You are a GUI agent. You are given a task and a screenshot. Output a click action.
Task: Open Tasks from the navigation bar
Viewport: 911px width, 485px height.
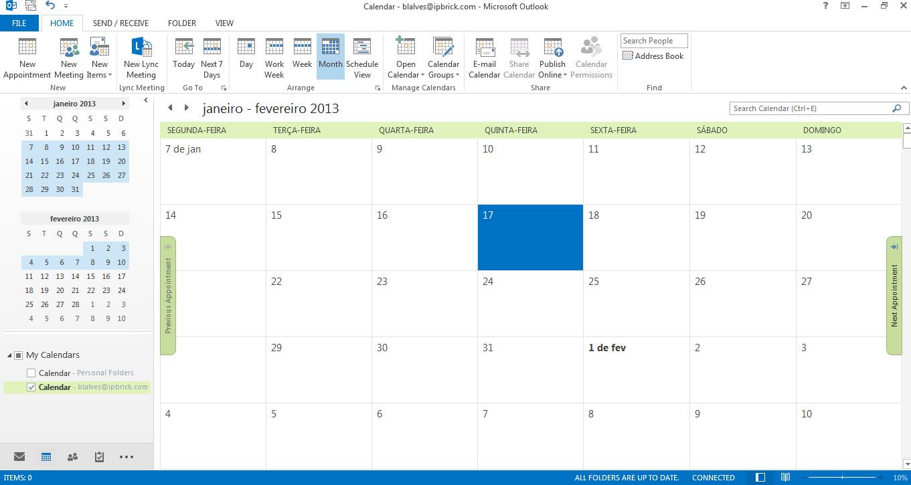(x=99, y=457)
